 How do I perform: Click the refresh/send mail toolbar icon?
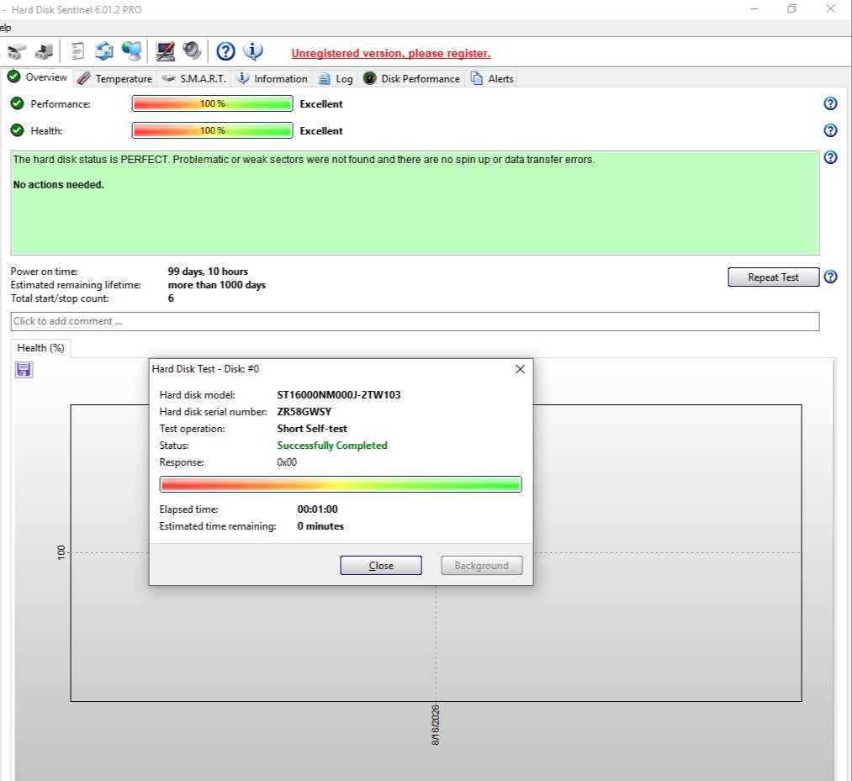click(103, 51)
